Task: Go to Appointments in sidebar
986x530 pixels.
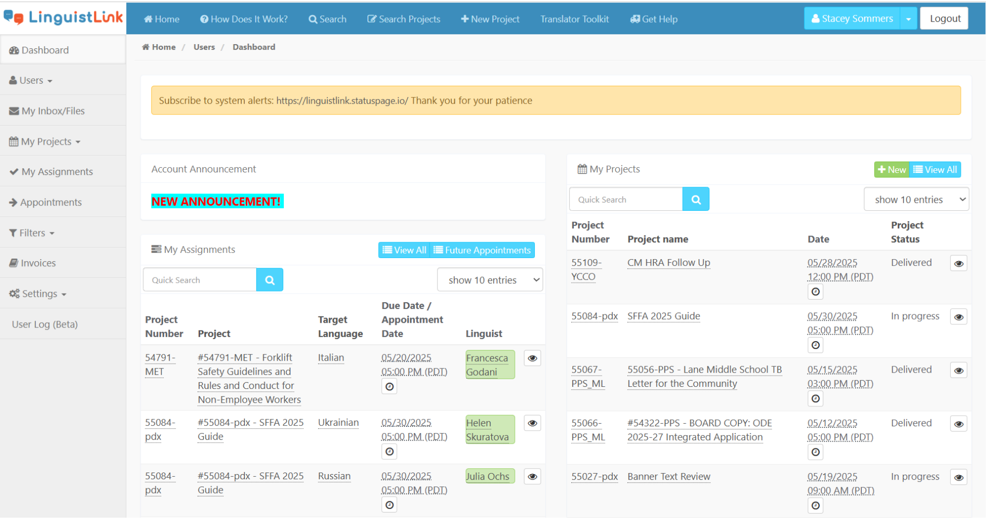Action: coord(63,202)
